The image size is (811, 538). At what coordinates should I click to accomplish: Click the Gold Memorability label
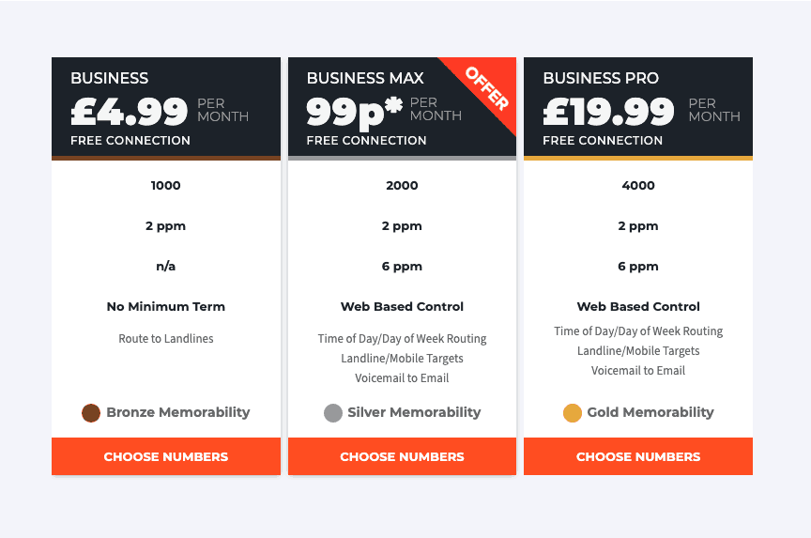[x=650, y=412]
